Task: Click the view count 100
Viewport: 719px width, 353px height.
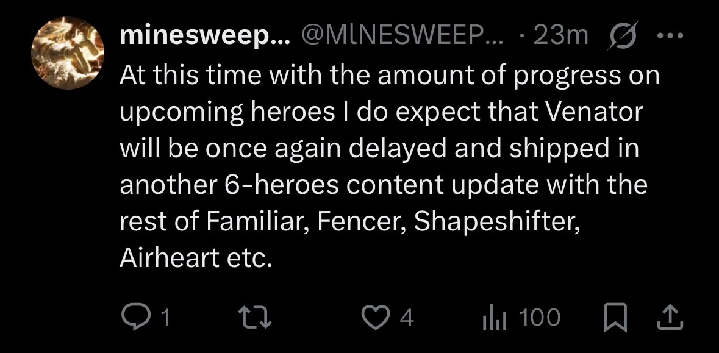Action: 540,318
